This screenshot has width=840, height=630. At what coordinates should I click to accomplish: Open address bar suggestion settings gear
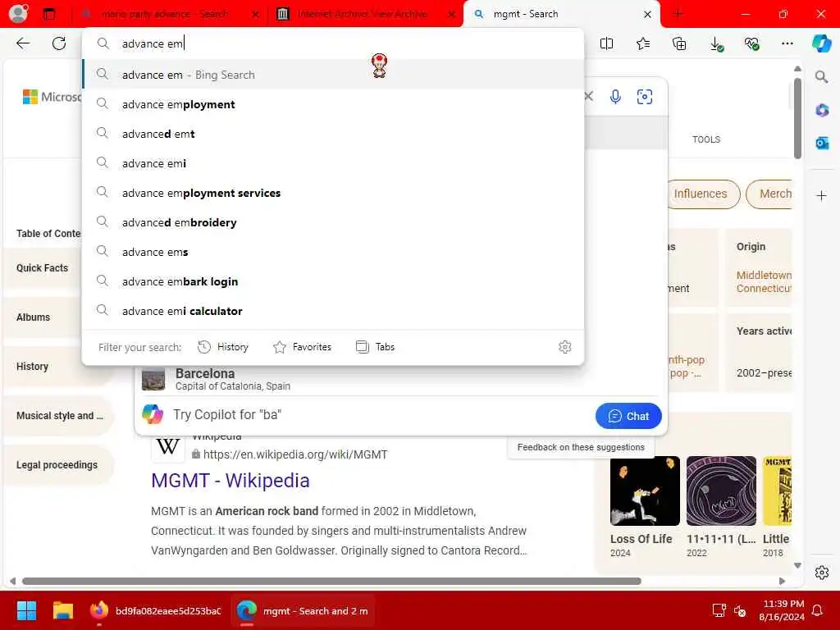(564, 347)
